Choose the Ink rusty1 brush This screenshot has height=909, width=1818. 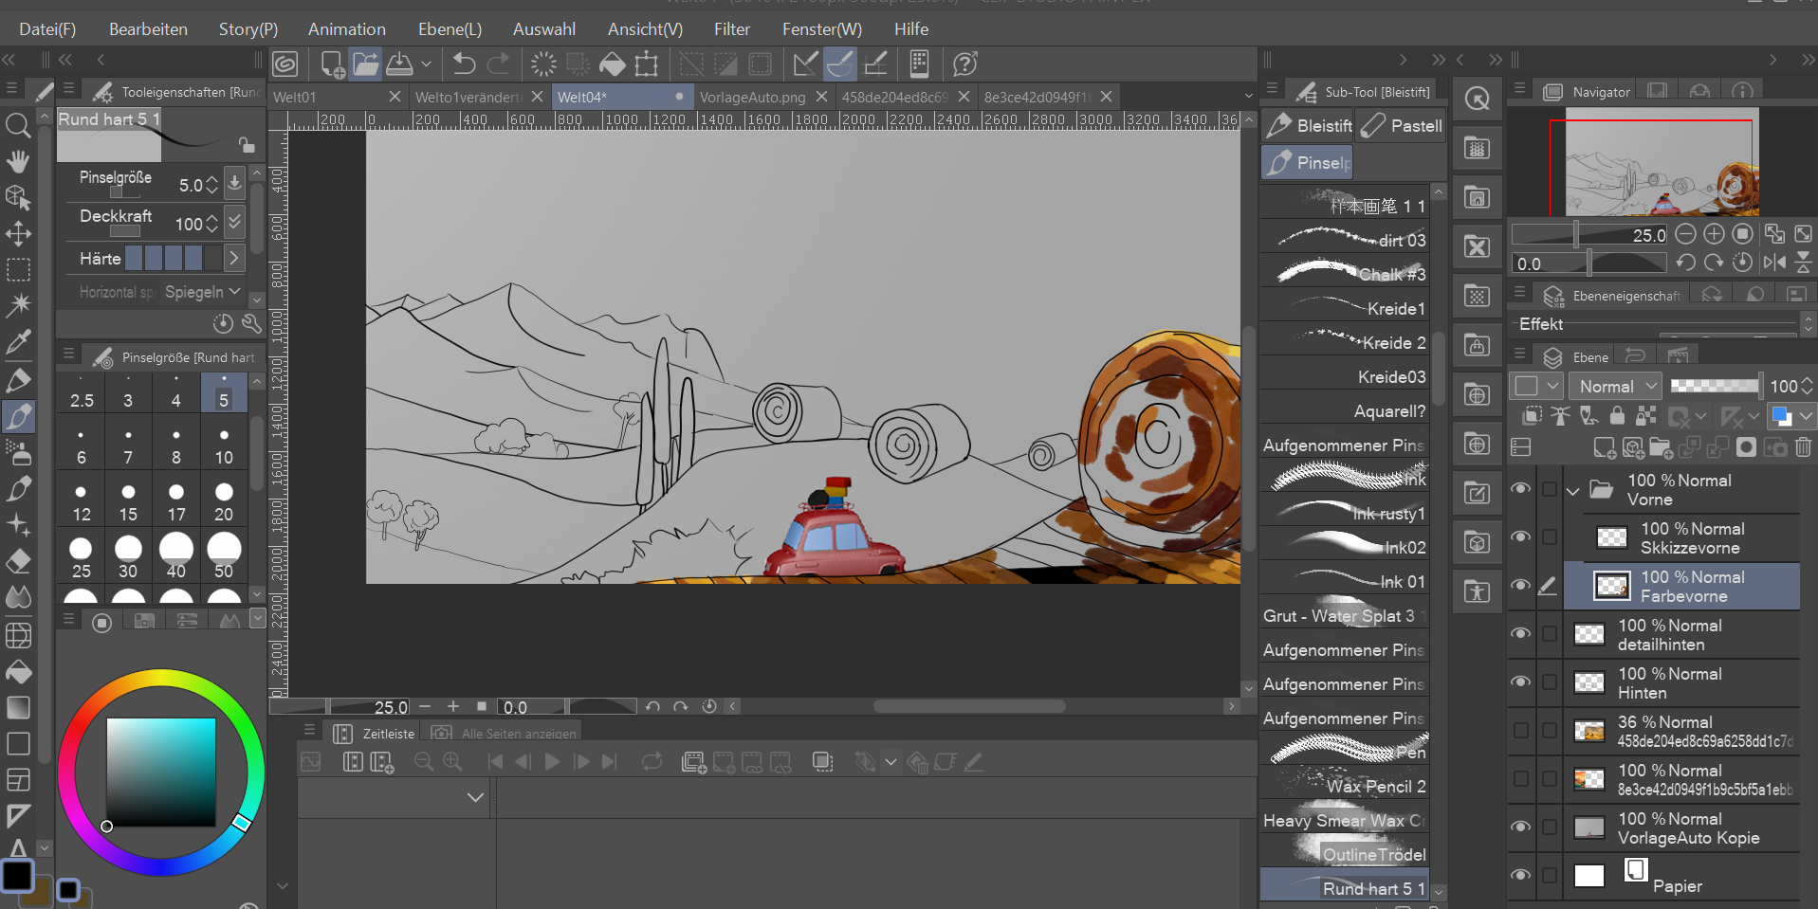click(1345, 513)
